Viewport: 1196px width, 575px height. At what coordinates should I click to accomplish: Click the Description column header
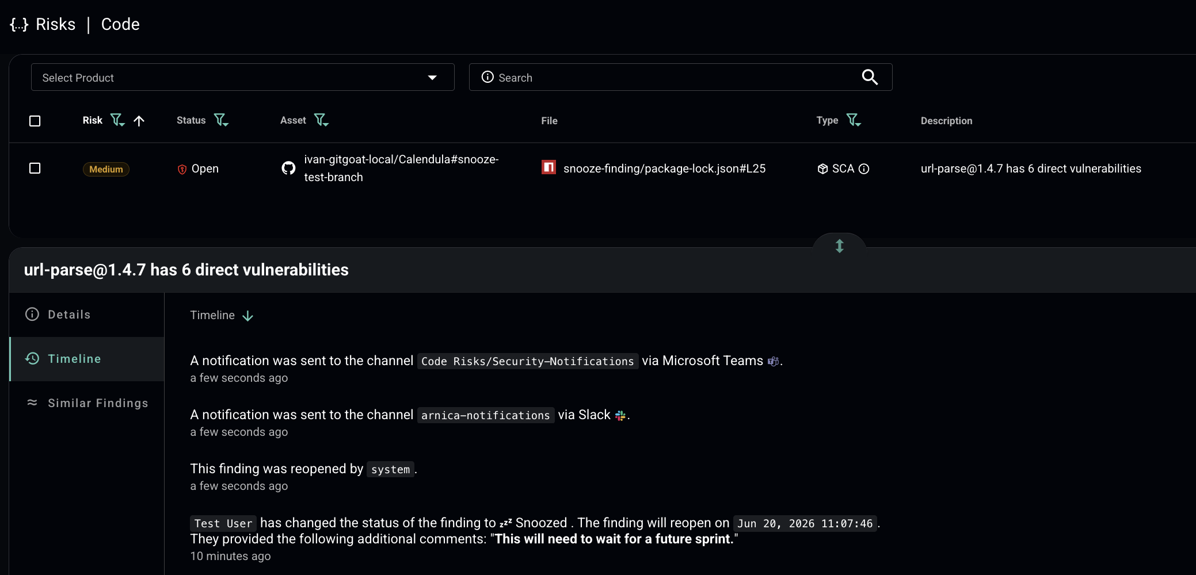tap(946, 121)
